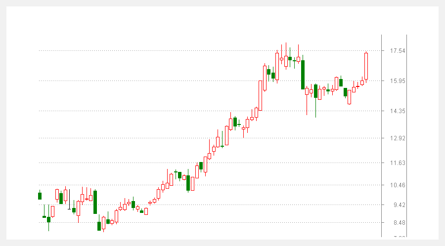Screen dimensions: 445x246
Task: Select the 15.95 price level label
Action: pos(398,81)
